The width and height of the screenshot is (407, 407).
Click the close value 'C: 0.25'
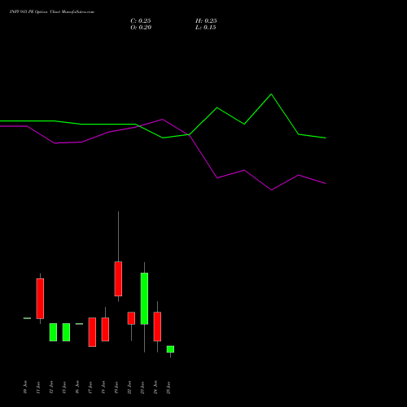(141, 21)
